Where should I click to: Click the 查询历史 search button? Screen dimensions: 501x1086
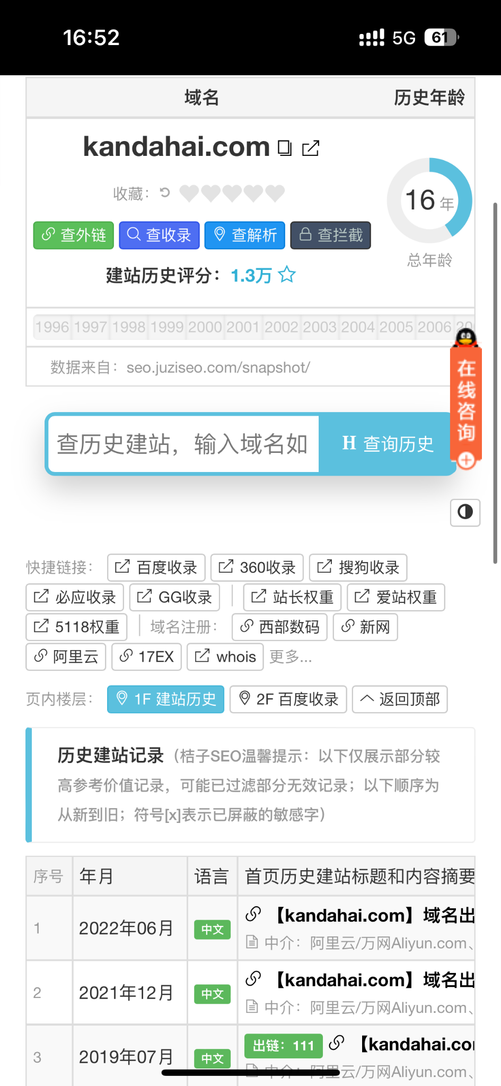click(x=388, y=444)
